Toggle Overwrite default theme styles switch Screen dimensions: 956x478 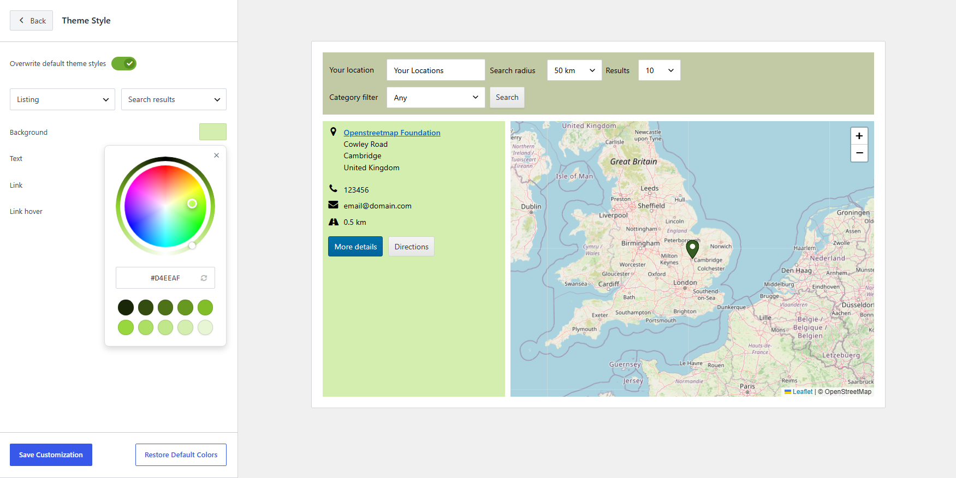[124, 64]
